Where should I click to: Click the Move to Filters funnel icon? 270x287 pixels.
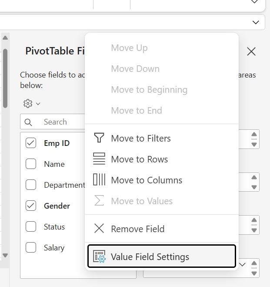99,138
